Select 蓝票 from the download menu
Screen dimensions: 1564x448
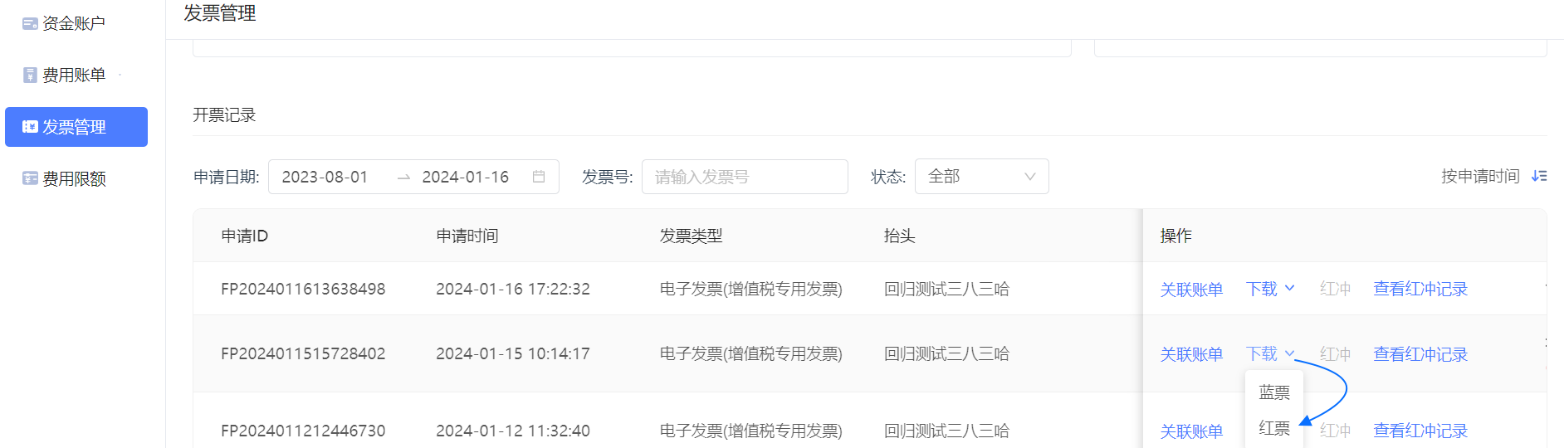(x=1274, y=392)
